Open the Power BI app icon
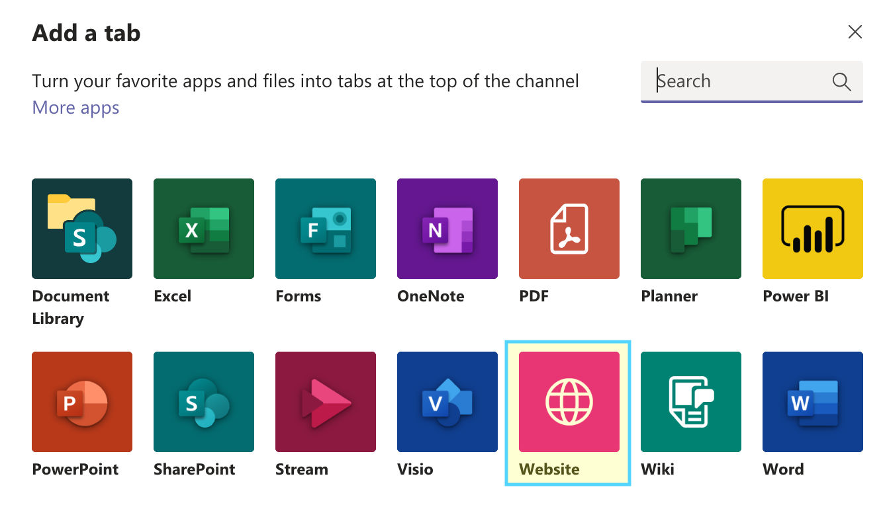Screen dimensions: 885x505 pos(813,229)
